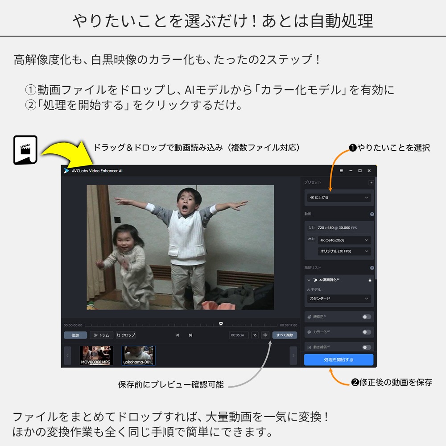Open the 4K (3840x2160) output dropdown
This screenshot has height=446, width=446.
(x=345, y=240)
